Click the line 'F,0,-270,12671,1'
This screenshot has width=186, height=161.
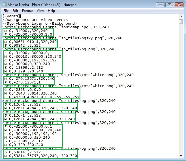(23, 82)
